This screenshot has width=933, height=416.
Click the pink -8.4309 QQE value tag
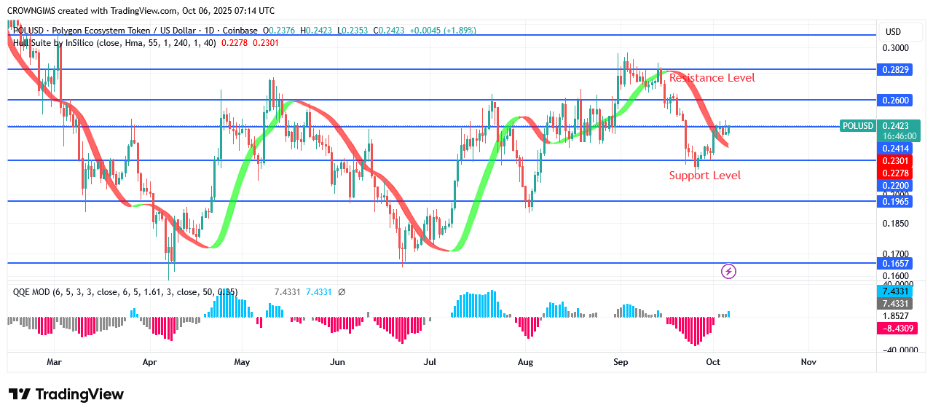[899, 329]
